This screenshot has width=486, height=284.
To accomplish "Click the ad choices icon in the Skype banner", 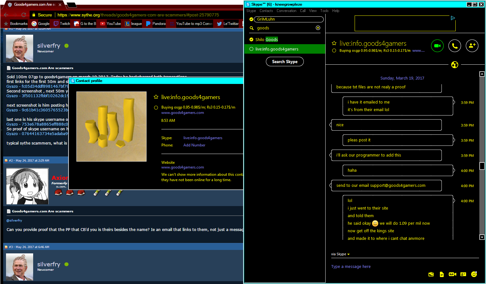I will tap(453, 18).
